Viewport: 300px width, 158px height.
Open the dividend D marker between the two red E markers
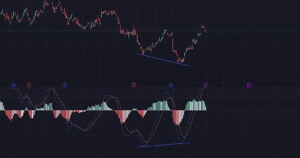(x=64, y=85)
